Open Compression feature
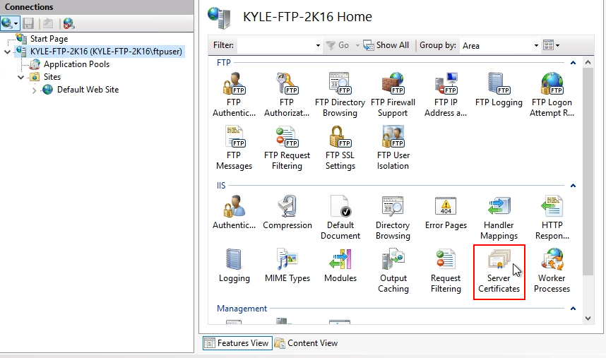This screenshot has width=606, height=358. coord(287,213)
